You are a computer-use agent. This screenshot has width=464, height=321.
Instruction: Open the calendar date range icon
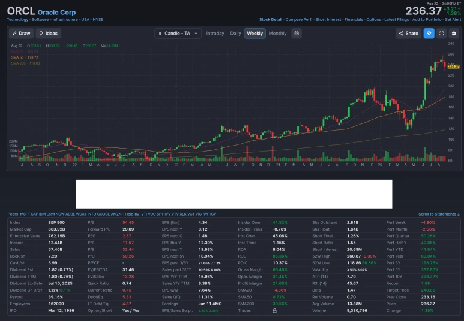tap(297, 34)
